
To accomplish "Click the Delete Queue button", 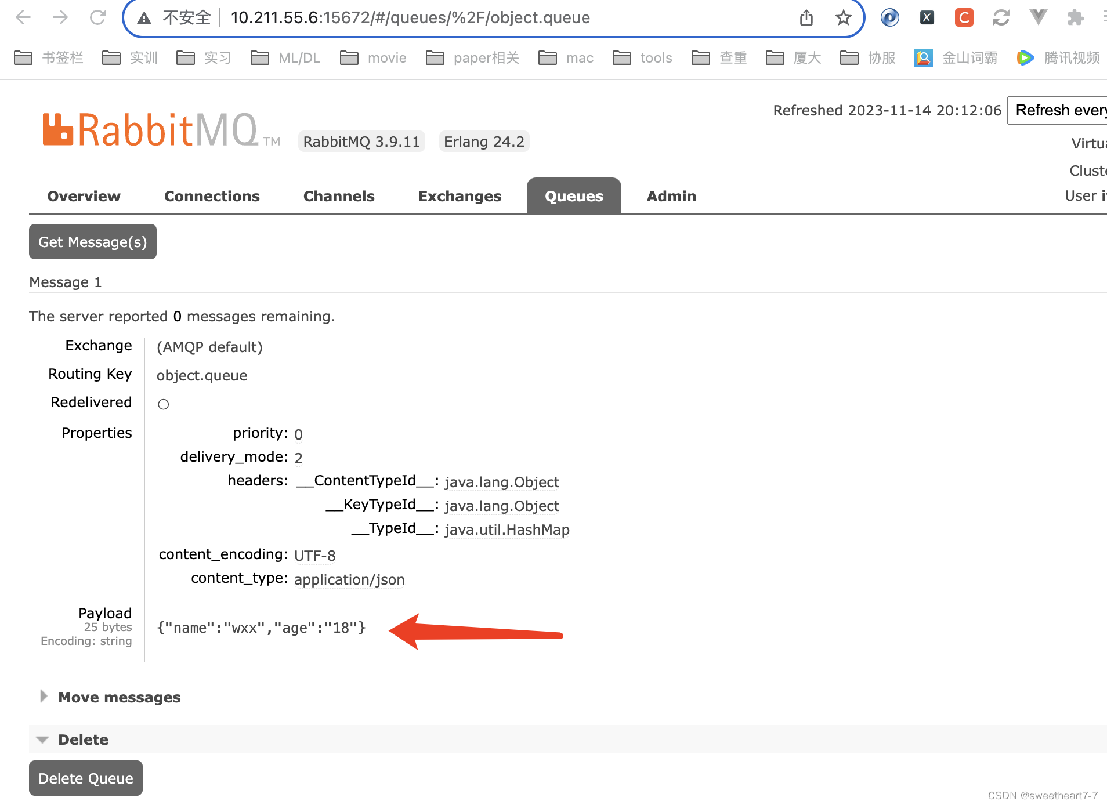I will (x=86, y=778).
